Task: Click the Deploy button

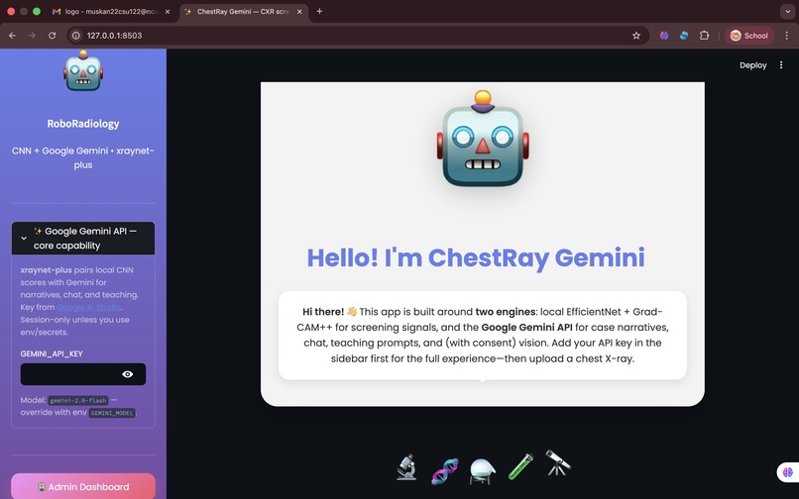Action: click(x=752, y=65)
